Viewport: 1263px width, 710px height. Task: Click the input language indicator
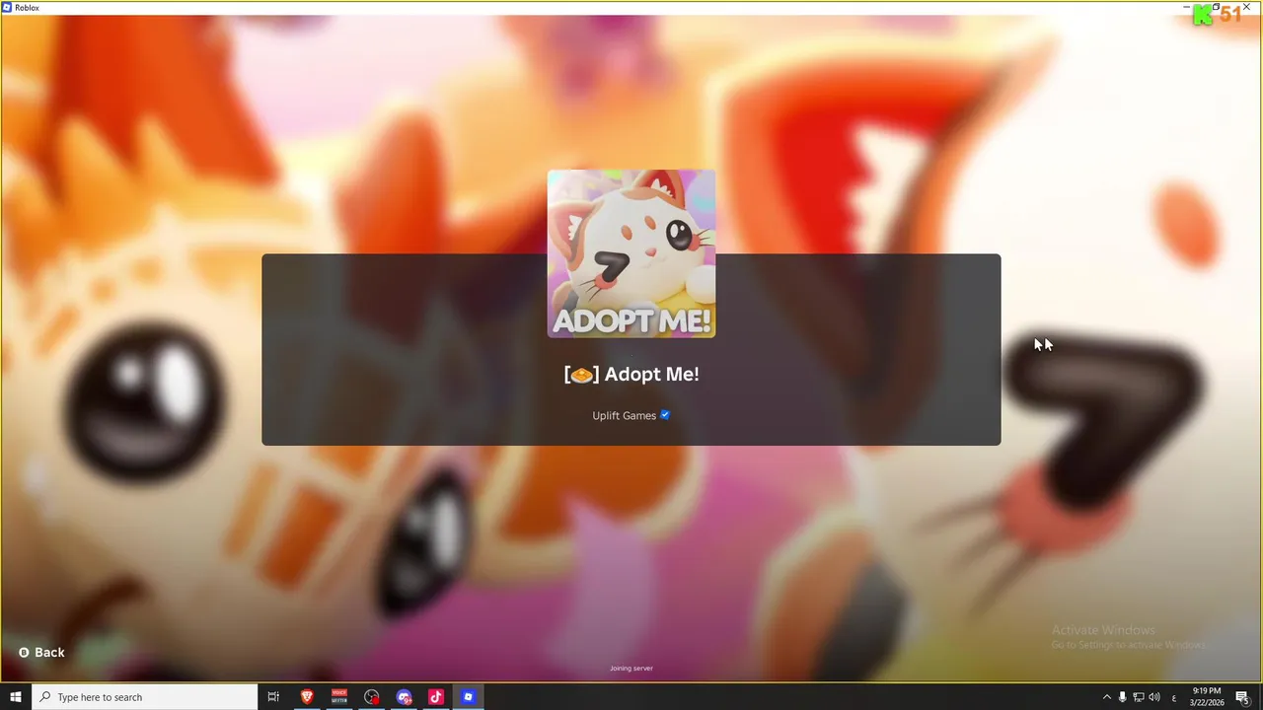coord(1173,697)
